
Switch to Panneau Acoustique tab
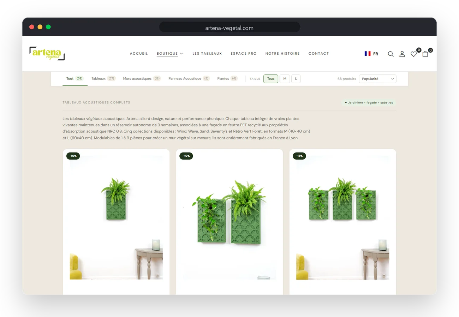(189, 79)
